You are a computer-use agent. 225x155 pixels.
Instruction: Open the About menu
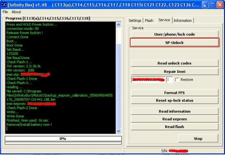click(x=16, y=12)
